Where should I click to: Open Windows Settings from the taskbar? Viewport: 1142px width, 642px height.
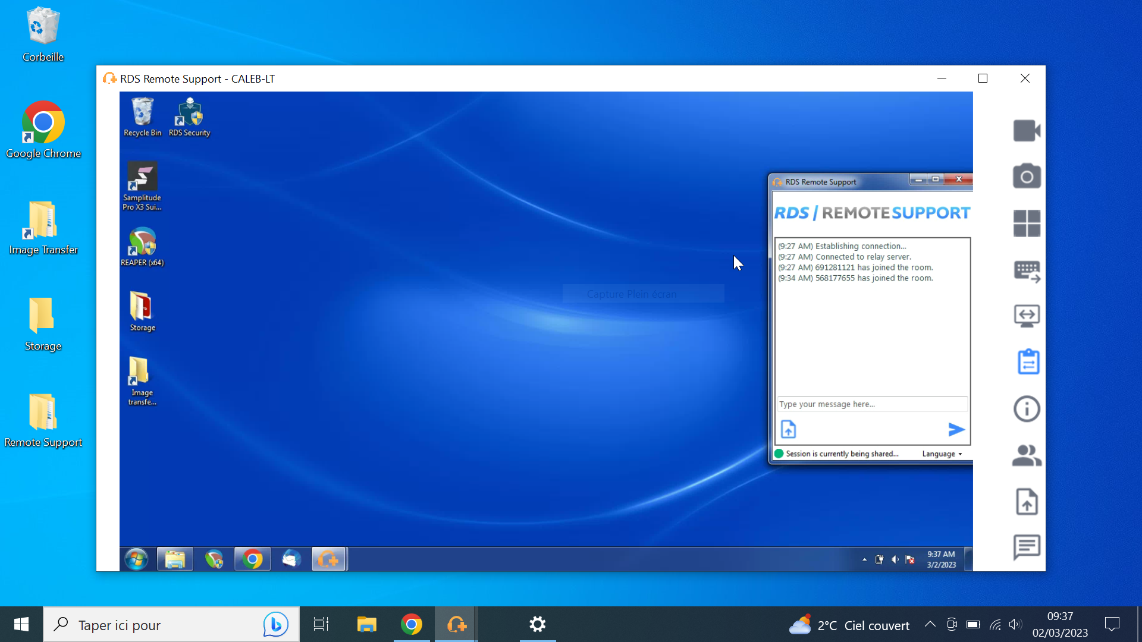tap(537, 624)
